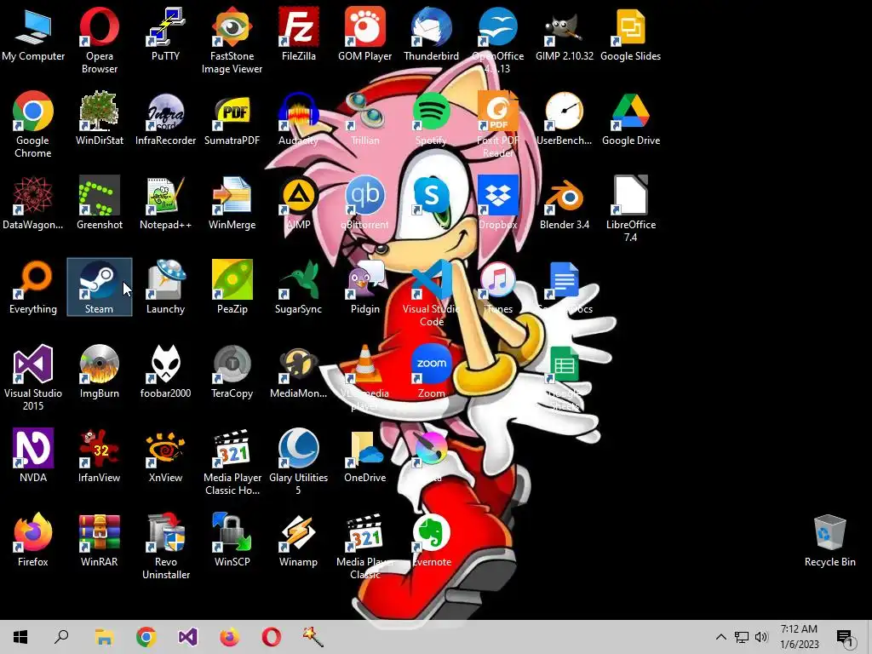Click the Zoom desktop icon
The height and width of the screenshot is (654, 872).
click(432, 364)
